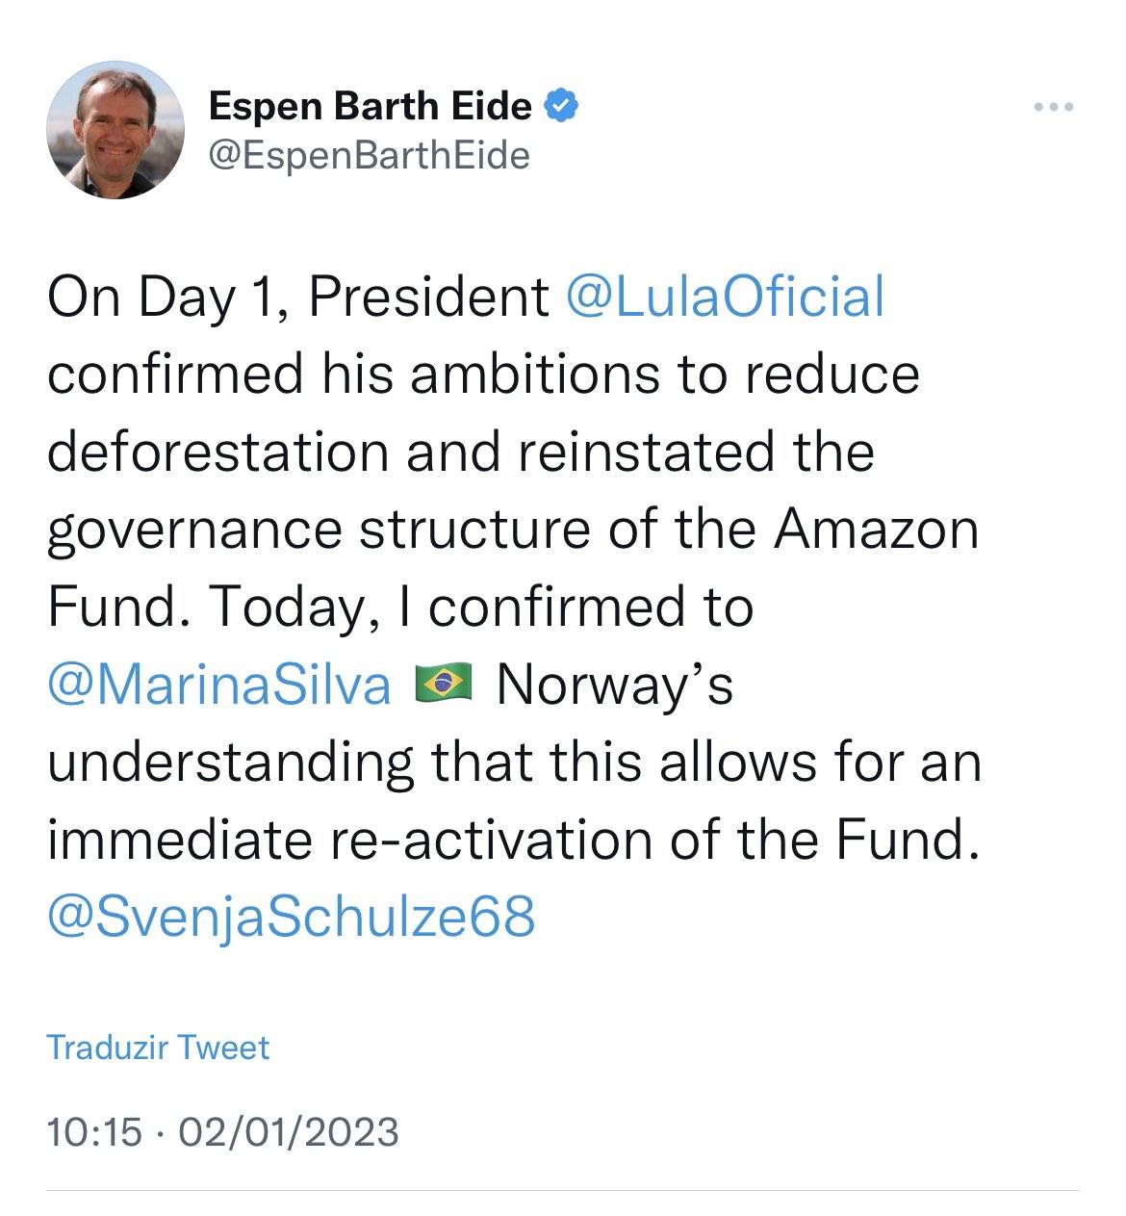The width and height of the screenshot is (1126, 1216).
Task: Click the word "governance" in the tweet
Action: [194, 530]
